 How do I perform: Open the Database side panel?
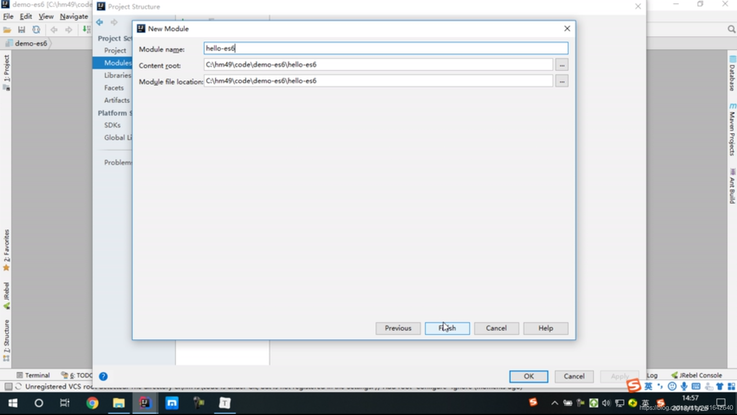coord(732,74)
